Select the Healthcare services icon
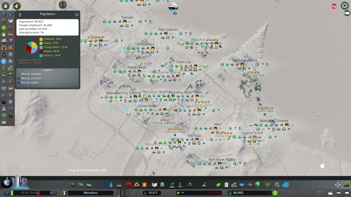Image resolution: width=351 pixels, height=197 pixels. pyautogui.click(x=129, y=185)
